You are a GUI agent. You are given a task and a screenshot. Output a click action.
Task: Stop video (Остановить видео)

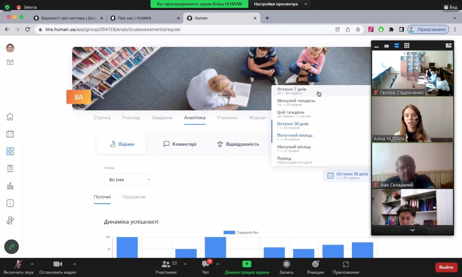coord(58,267)
